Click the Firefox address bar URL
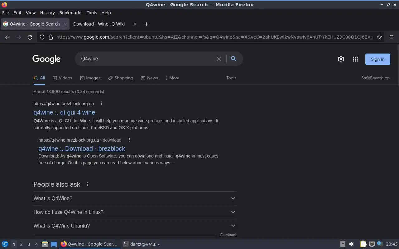This screenshot has height=249, width=399. tap(214, 37)
